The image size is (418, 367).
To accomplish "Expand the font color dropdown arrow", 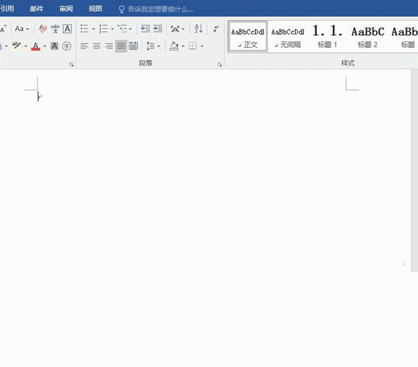I will [x=44, y=46].
